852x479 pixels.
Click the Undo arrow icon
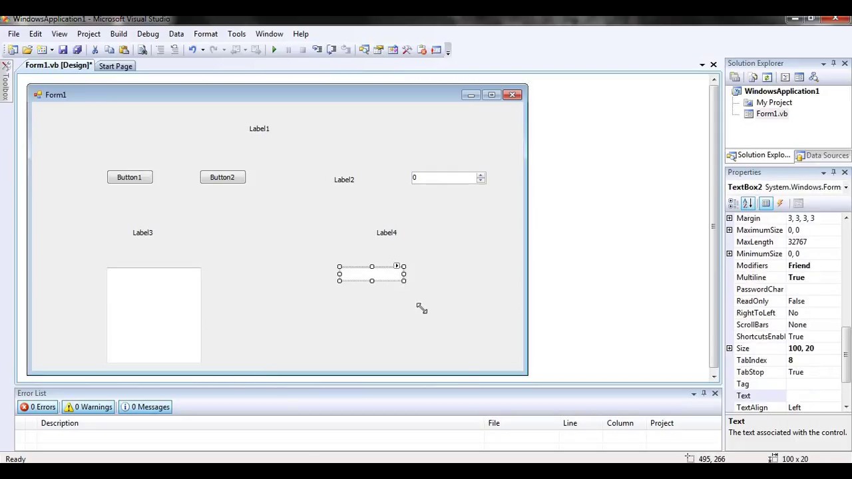point(192,50)
